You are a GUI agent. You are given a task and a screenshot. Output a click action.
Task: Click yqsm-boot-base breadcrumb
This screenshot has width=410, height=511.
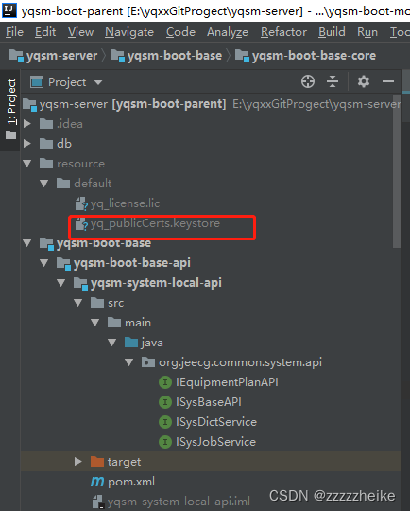click(166, 56)
